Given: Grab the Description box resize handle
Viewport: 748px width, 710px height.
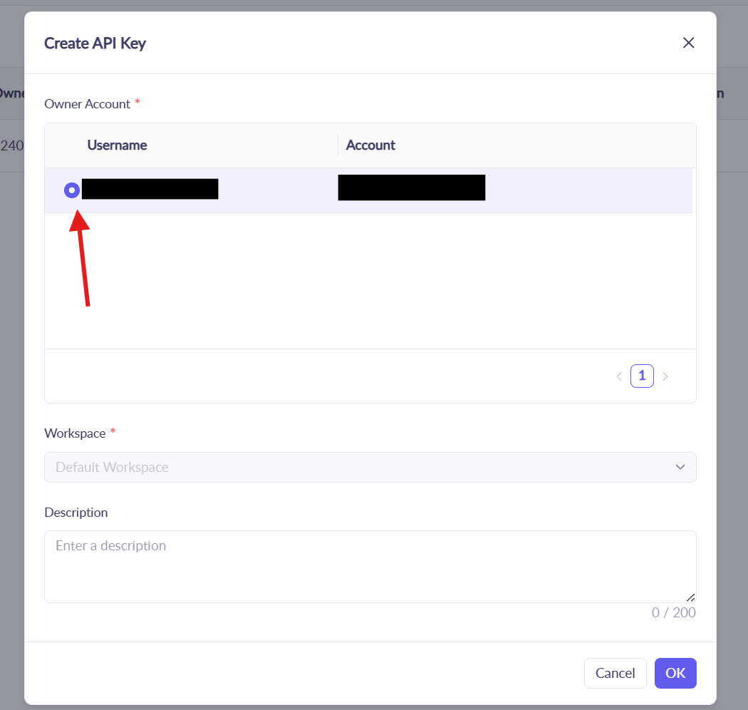Looking at the screenshot, I should [x=690, y=597].
